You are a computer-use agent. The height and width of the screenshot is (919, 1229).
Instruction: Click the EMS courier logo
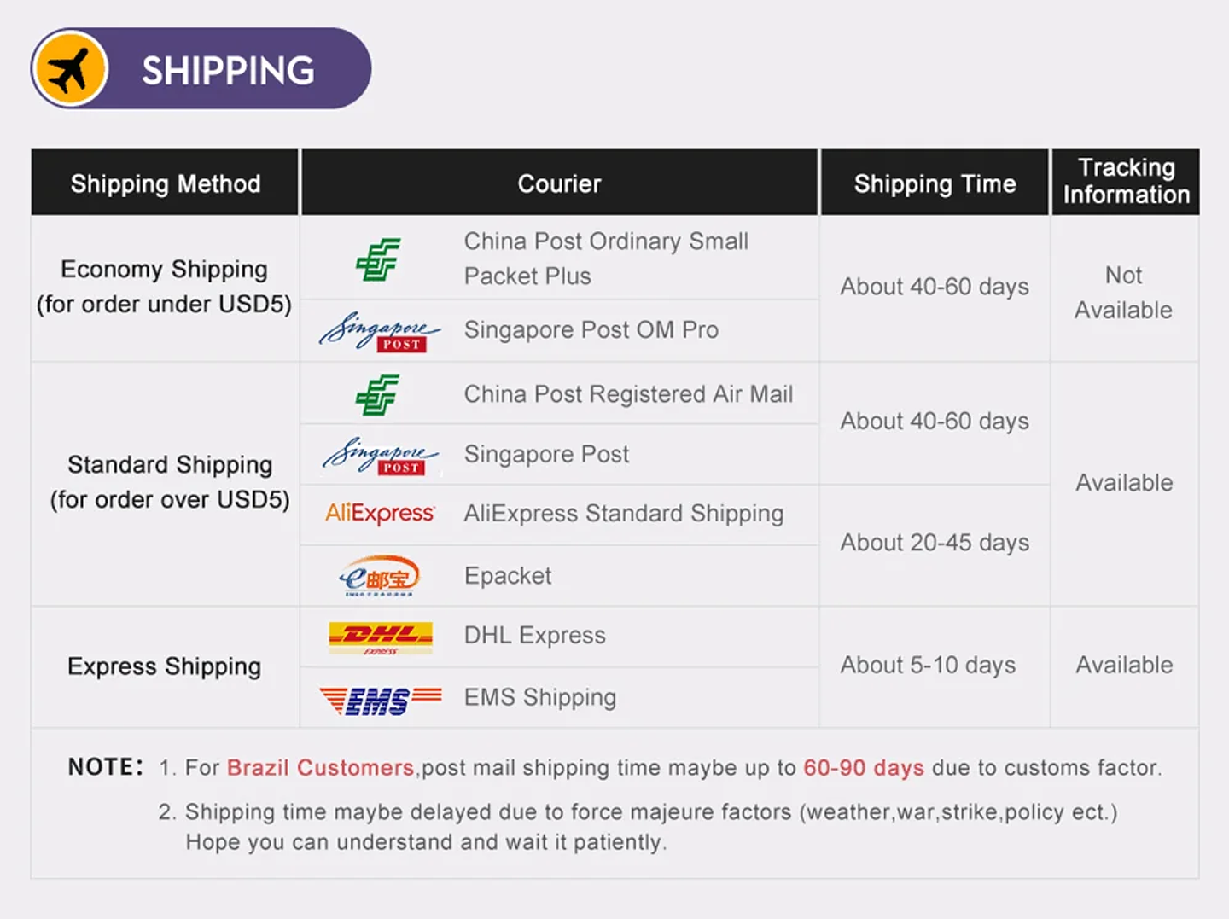(381, 699)
